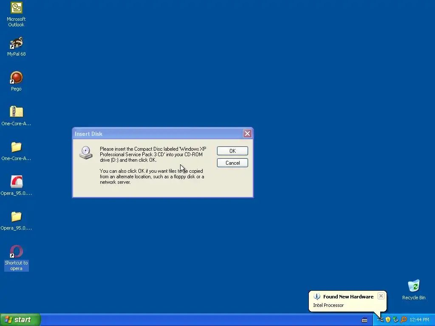Select the Recycle Bin icon
The width and height of the screenshot is (435, 326).
click(414, 286)
